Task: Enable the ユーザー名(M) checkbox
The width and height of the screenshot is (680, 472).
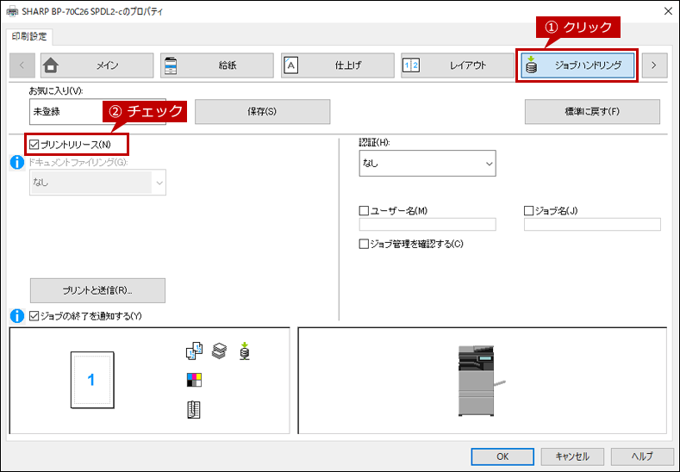Action: coord(364,211)
